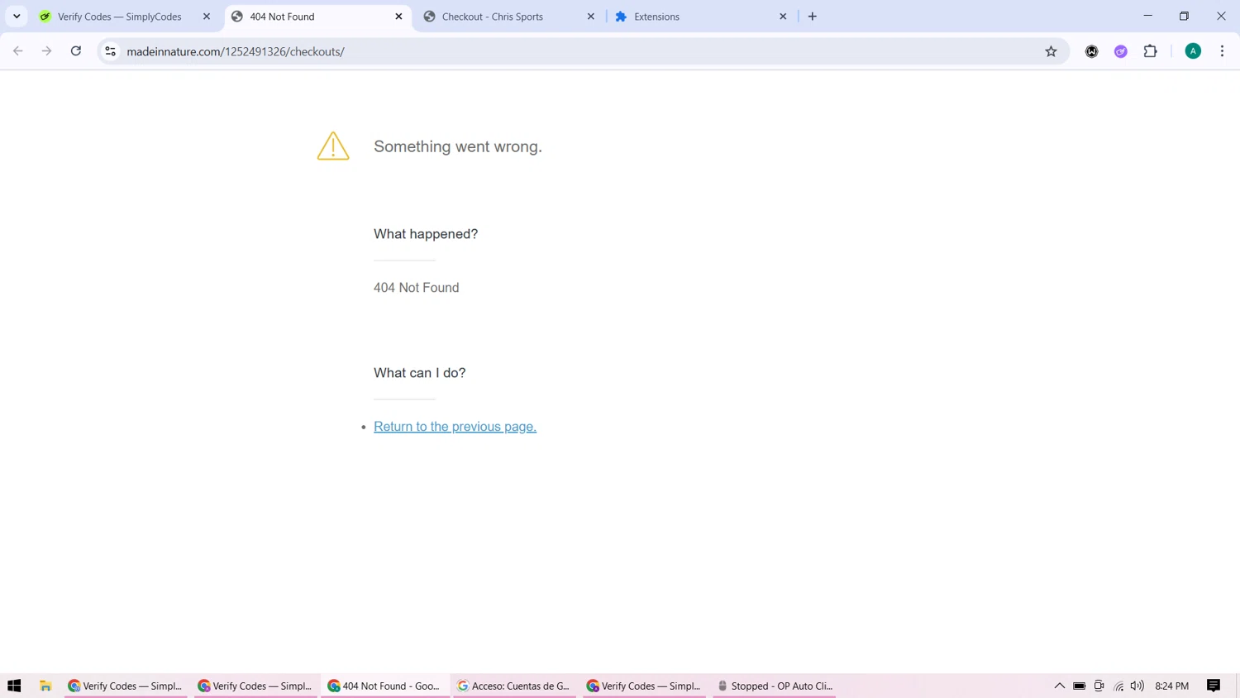Switch to Acceso: Cuentas de Google taskbar window

(514, 686)
